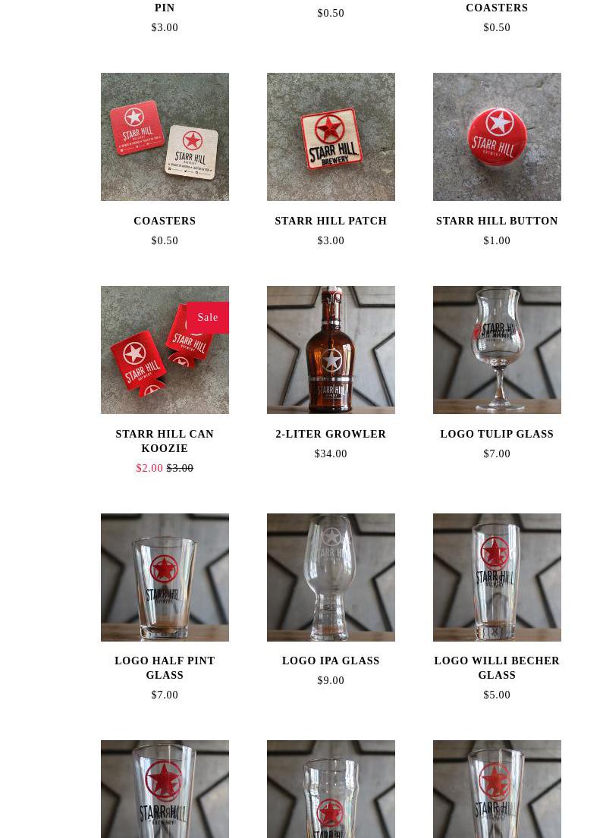This screenshot has height=838, width=603.
Task: Click the Logo Willi Becher Glass title
Action: click(x=497, y=667)
